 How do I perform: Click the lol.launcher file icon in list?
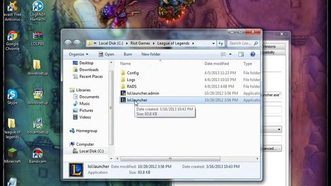[x=123, y=100]
